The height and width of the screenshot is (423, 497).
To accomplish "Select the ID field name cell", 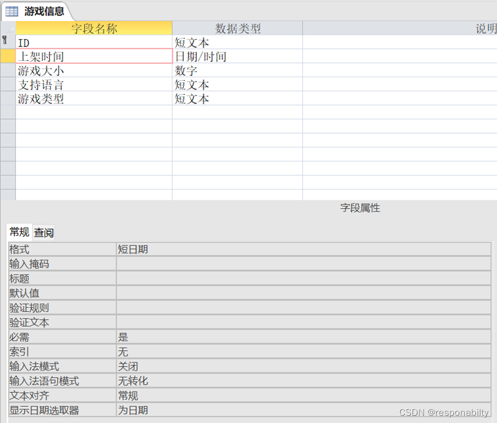I will pos(94,42).
